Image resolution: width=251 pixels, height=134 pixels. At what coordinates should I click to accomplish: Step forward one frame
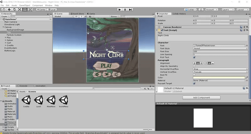[131, 10]
